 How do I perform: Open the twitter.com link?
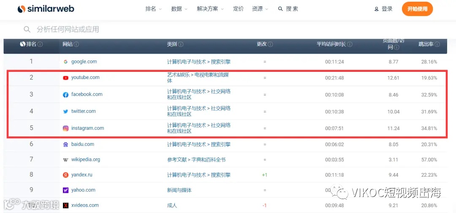(x=84, y=111)
